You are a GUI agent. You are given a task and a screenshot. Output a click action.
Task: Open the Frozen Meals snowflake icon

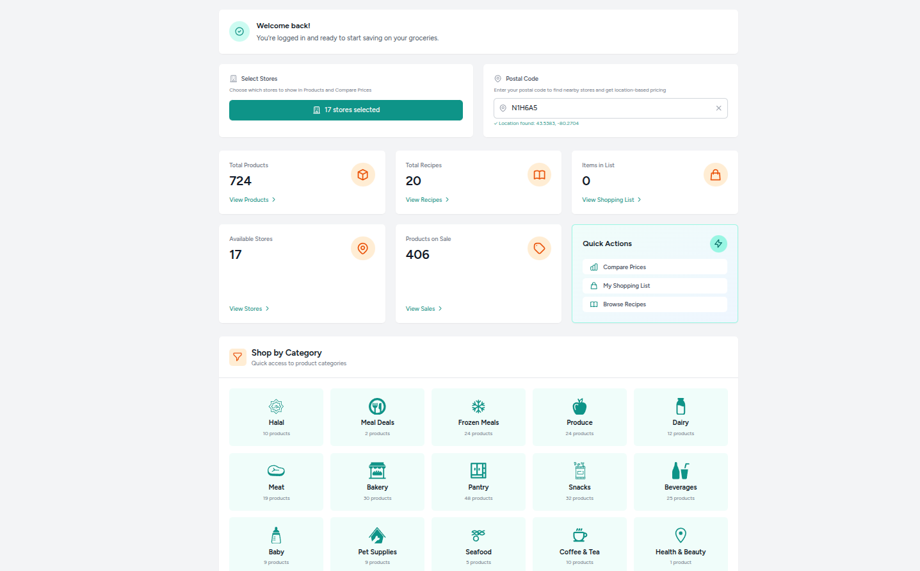coord(478,407)
